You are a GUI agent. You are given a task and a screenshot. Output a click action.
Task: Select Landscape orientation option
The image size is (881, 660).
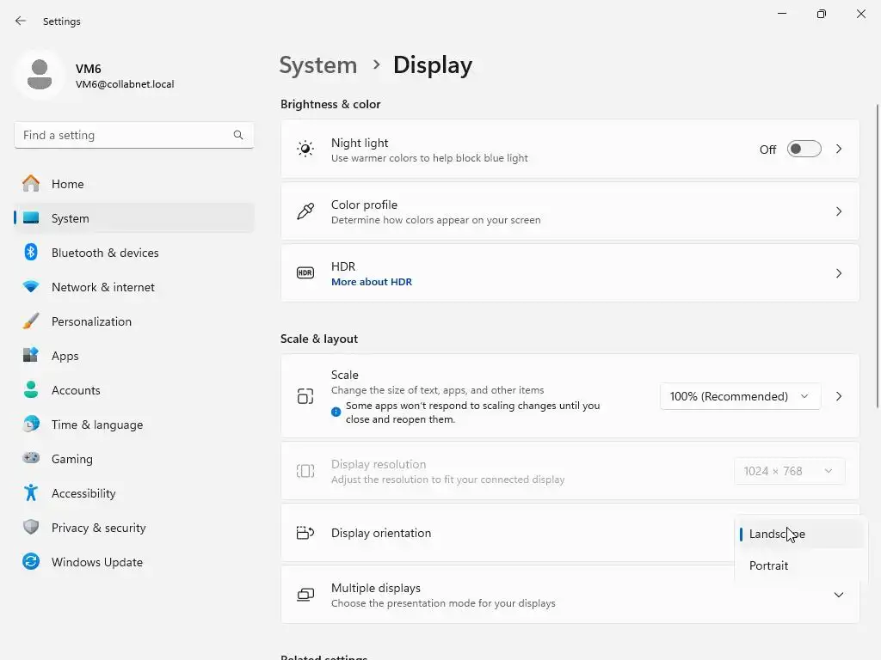tap(777, 534)
